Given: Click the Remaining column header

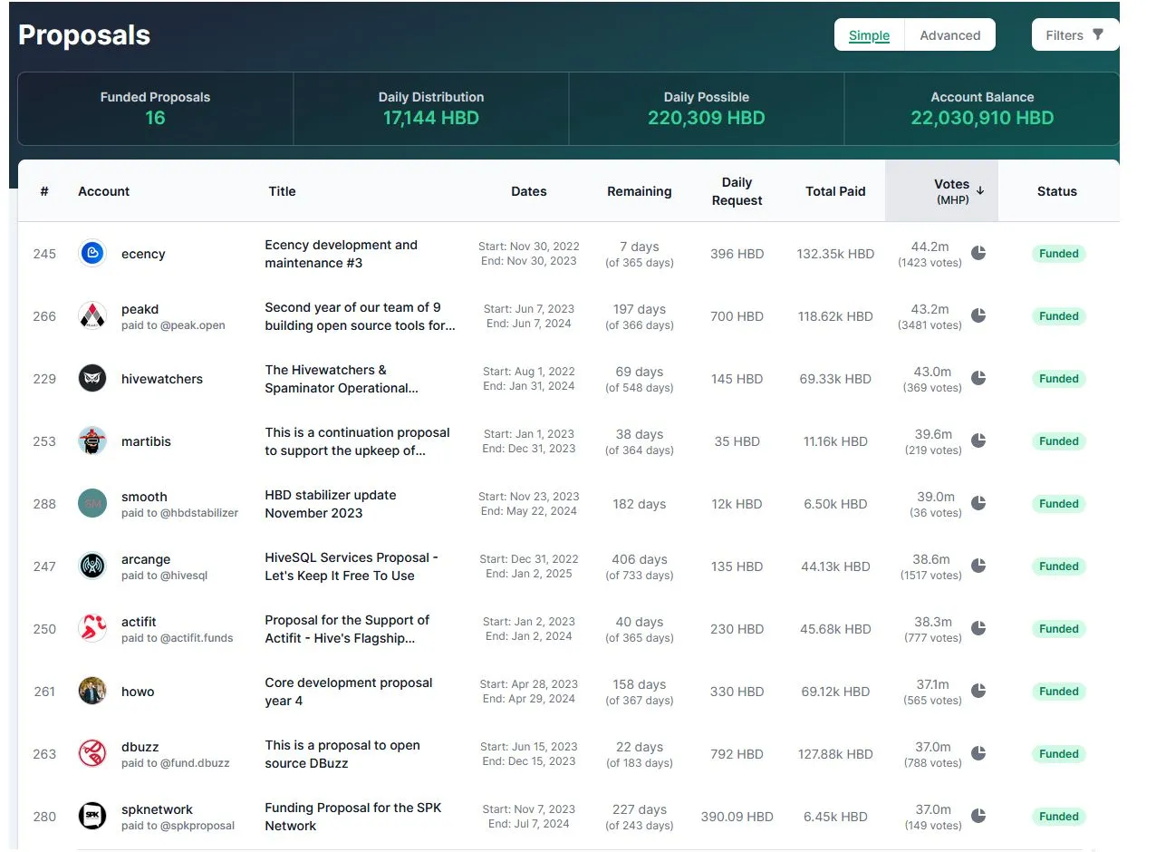Looking at the screenshot, I should [x=639, y=191].
